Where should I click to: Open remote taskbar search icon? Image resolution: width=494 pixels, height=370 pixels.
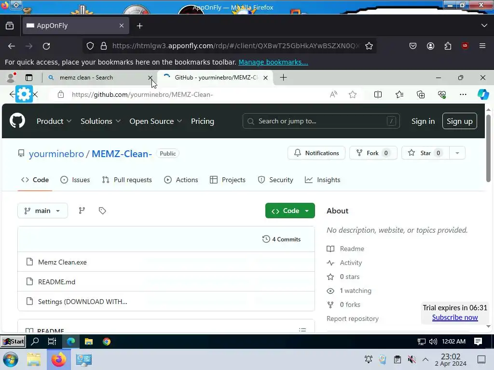(x=35, y=342)
